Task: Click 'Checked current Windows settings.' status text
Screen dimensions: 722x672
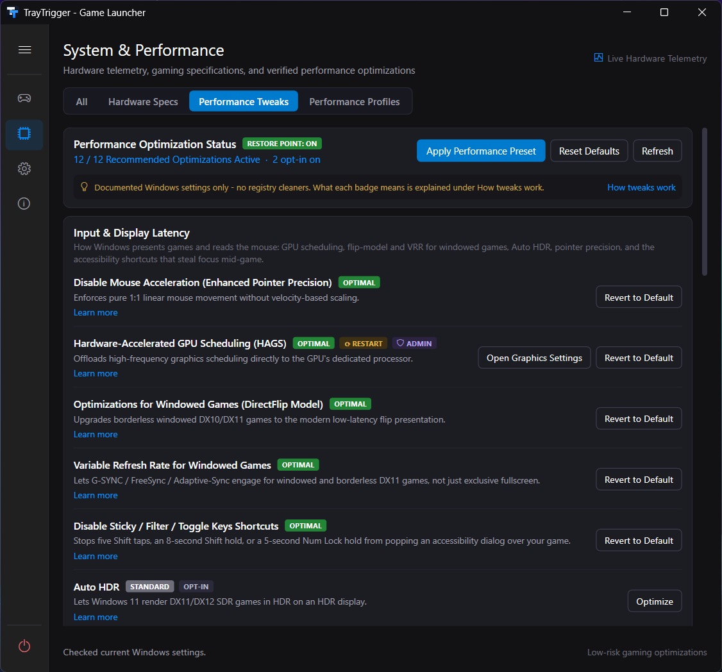Action: coord(135,652)
